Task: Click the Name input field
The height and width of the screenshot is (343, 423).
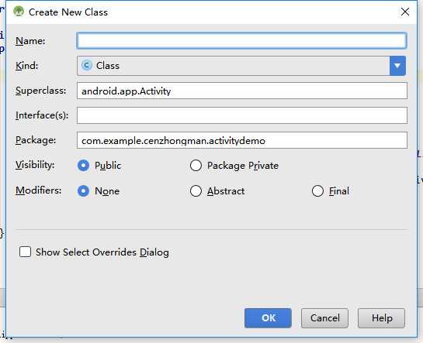Action: (x=241, y=40)
